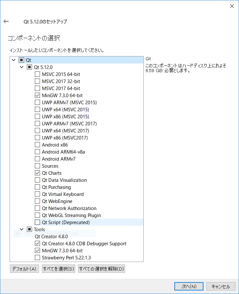This screenshot has height=294, width=239.
Task: Uncheck Qt Creator 4.8.0 CDB Debugger Support
Action: coord(37,244)
